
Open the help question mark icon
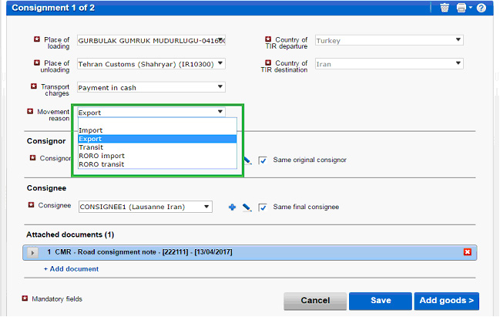[x=482, y=8]
